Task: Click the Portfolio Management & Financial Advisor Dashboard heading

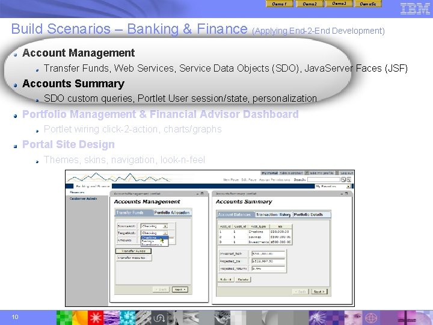Action: [161, 114]
